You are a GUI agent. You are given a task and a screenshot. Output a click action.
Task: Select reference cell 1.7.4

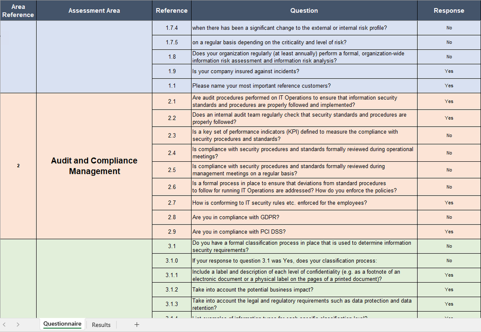point(171,28)
